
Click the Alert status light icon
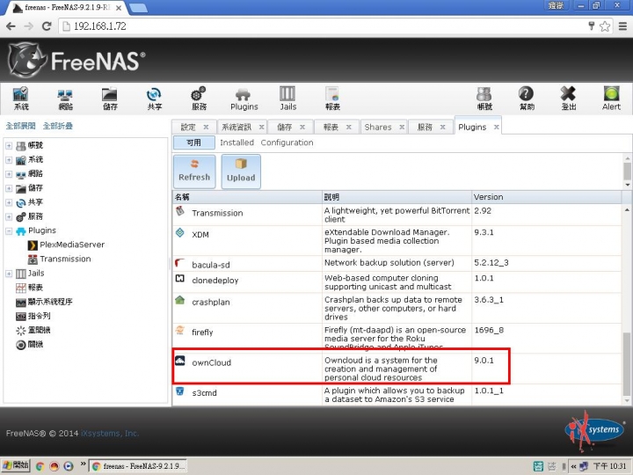pos(611,99)
